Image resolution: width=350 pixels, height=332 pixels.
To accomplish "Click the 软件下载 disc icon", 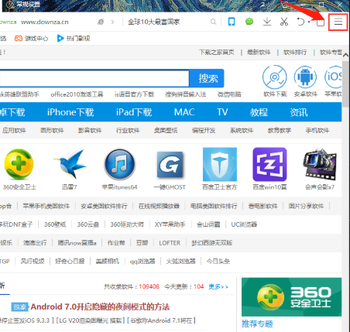I will pyautogui.click(x=275, y=77).
